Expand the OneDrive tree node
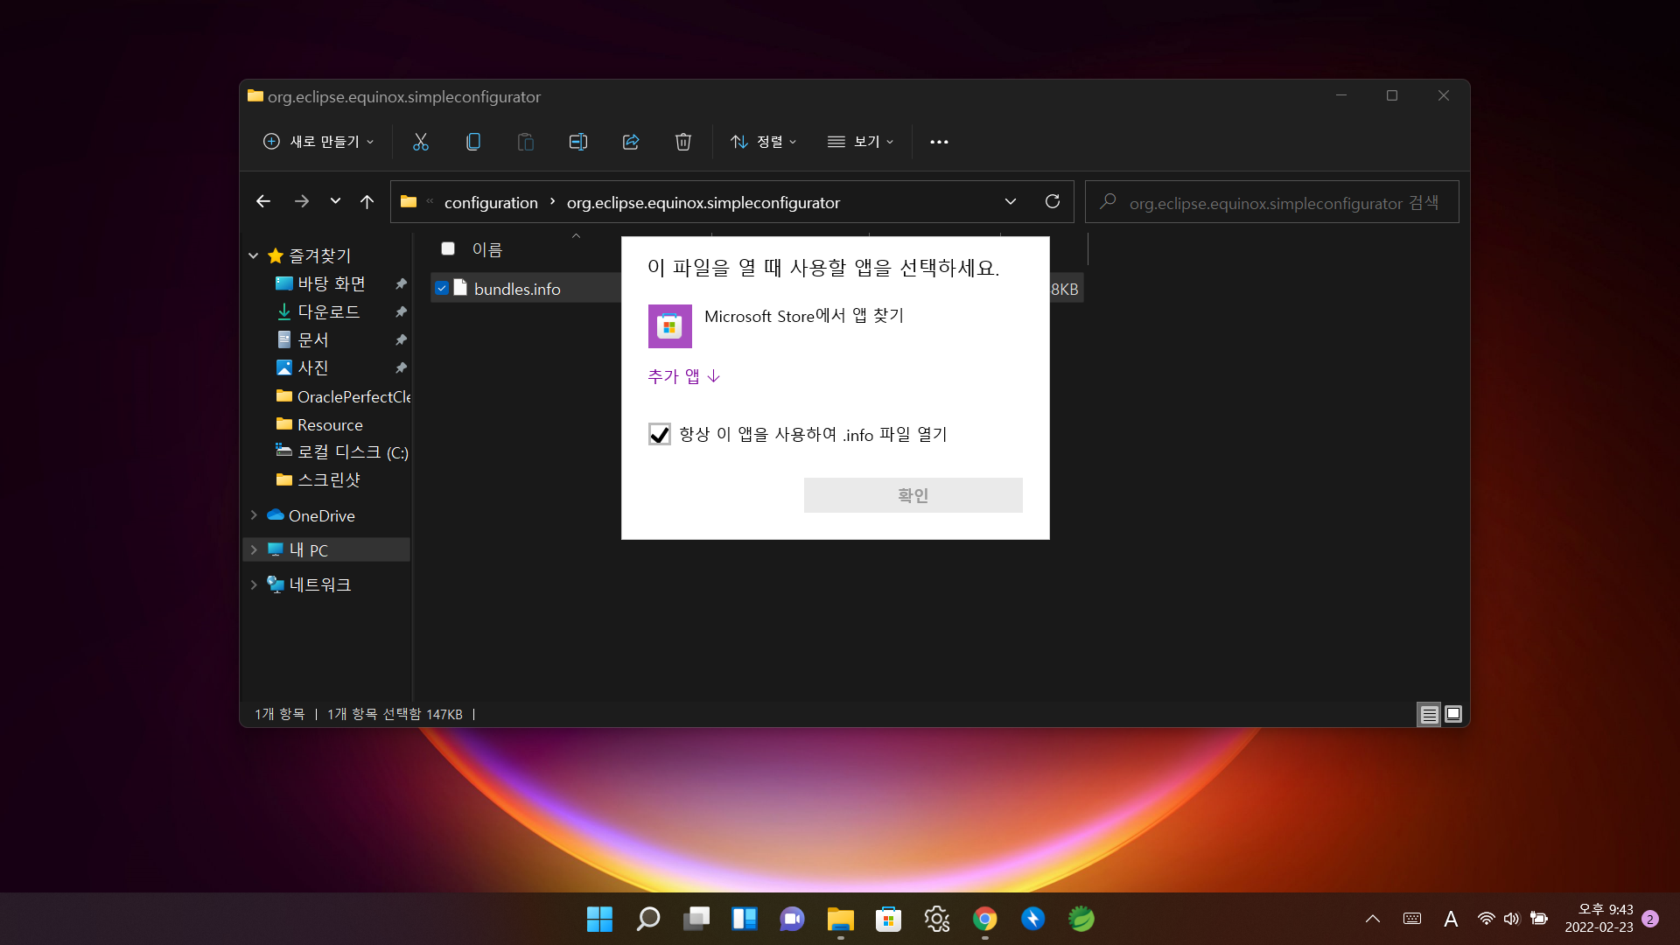Viewport: 1680px width, 945px height. [x=254, y=515]
